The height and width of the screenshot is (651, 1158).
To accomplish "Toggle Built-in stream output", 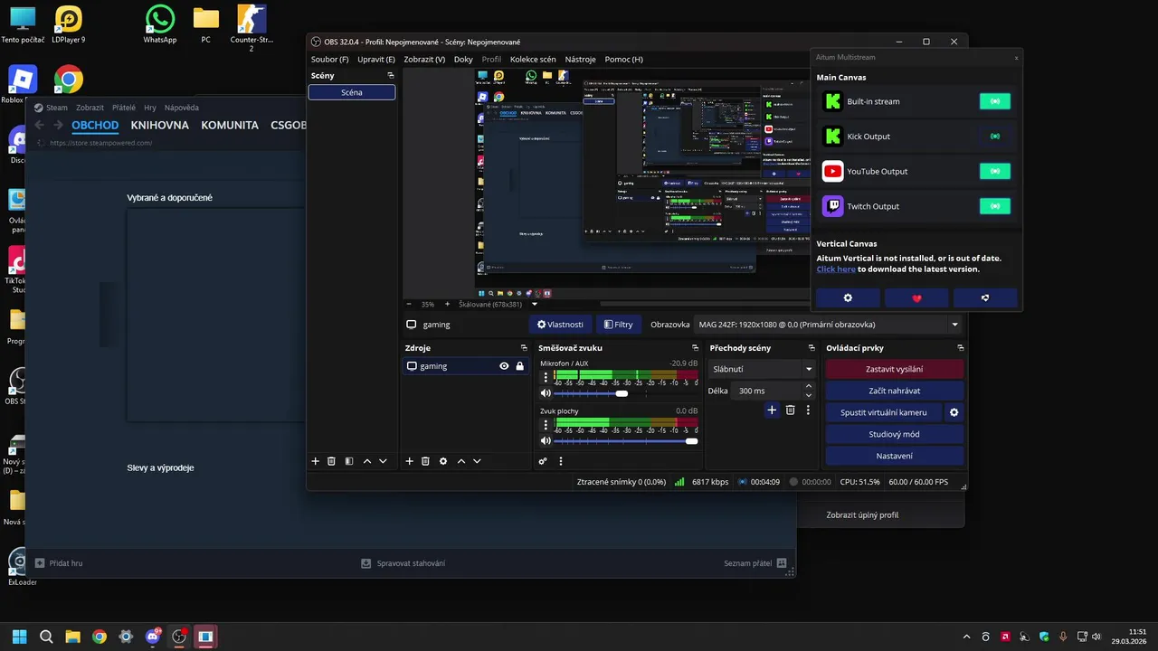I will [x=995, y=101].
